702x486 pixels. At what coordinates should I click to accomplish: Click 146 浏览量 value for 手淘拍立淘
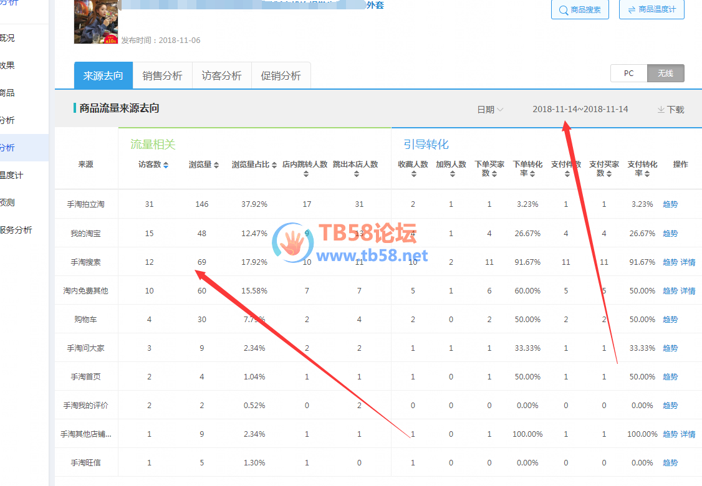202,204
